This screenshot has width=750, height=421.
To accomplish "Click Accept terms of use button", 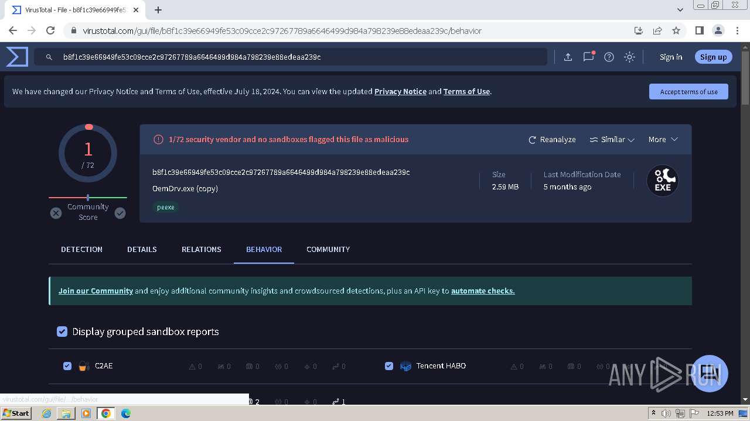I will click(x=688, y=92).
